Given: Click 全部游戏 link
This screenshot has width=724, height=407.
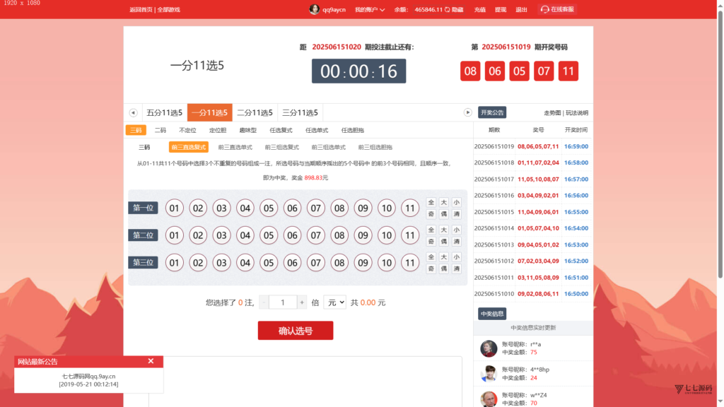Looking at the screenshot, I should (x=168, y=9).
